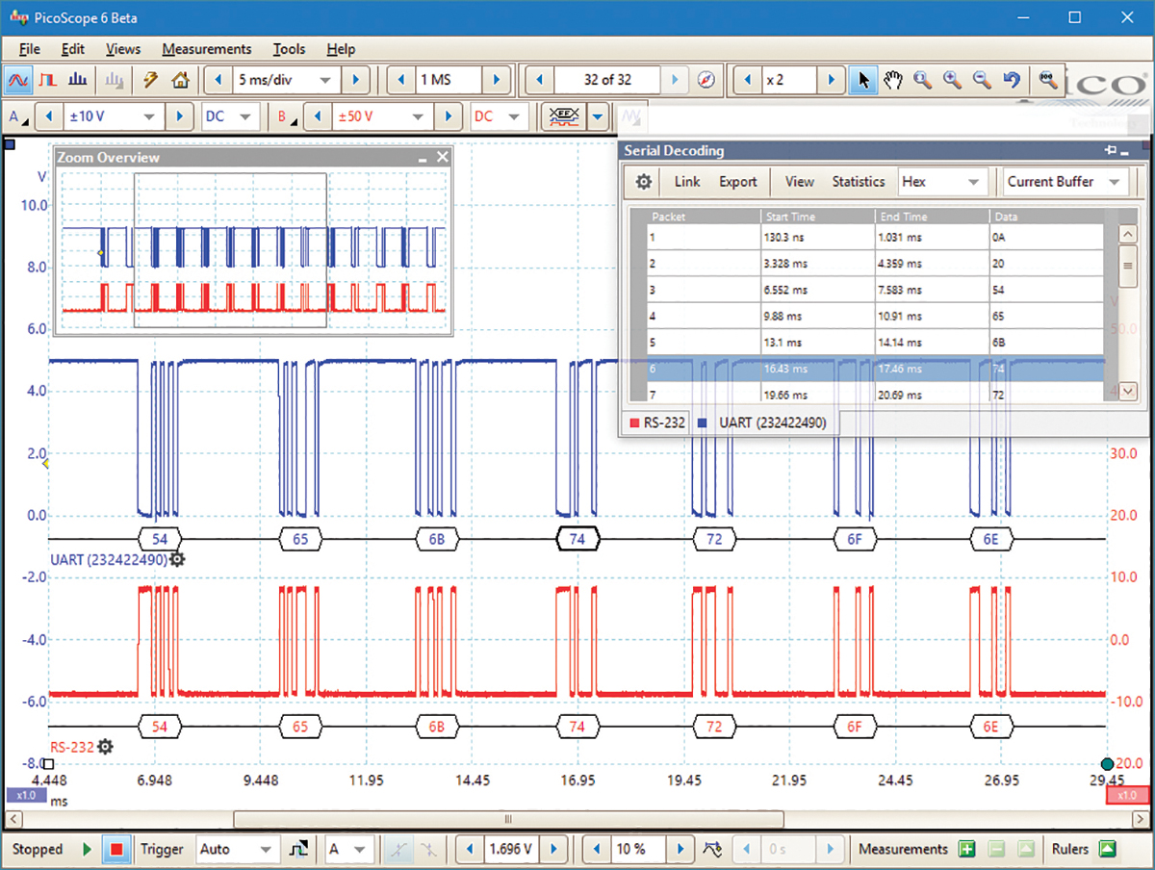This screenshot has height=870, width=1155.
Task: Click the home startup settings icon
Action: tap(179, 80)
